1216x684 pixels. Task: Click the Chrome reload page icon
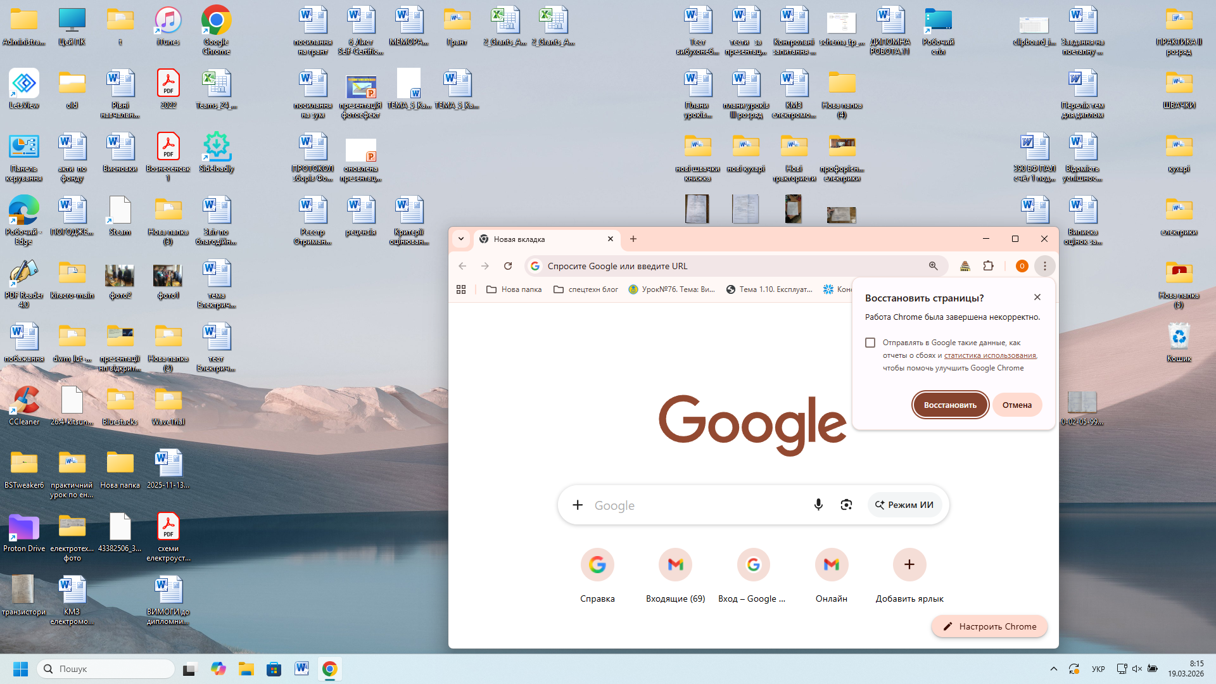click(508, 266)
